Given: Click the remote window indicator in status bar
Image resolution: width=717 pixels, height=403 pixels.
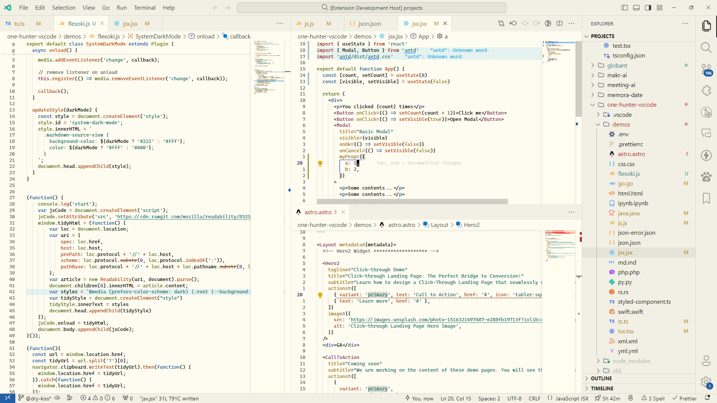Looking at the screenshot, I should click(7, 398).
